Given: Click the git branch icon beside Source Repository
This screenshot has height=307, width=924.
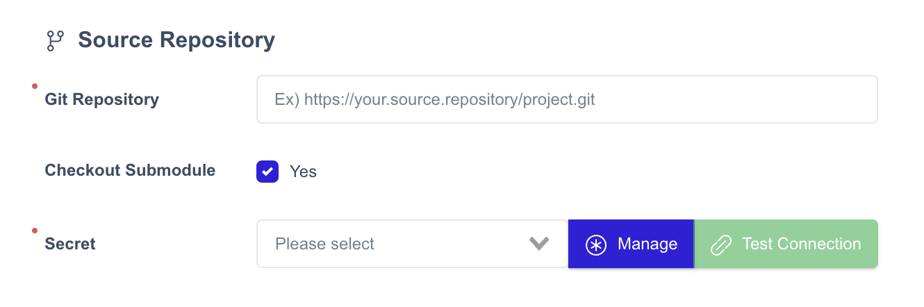Looking at the screenshot, I should pos(55,40).
